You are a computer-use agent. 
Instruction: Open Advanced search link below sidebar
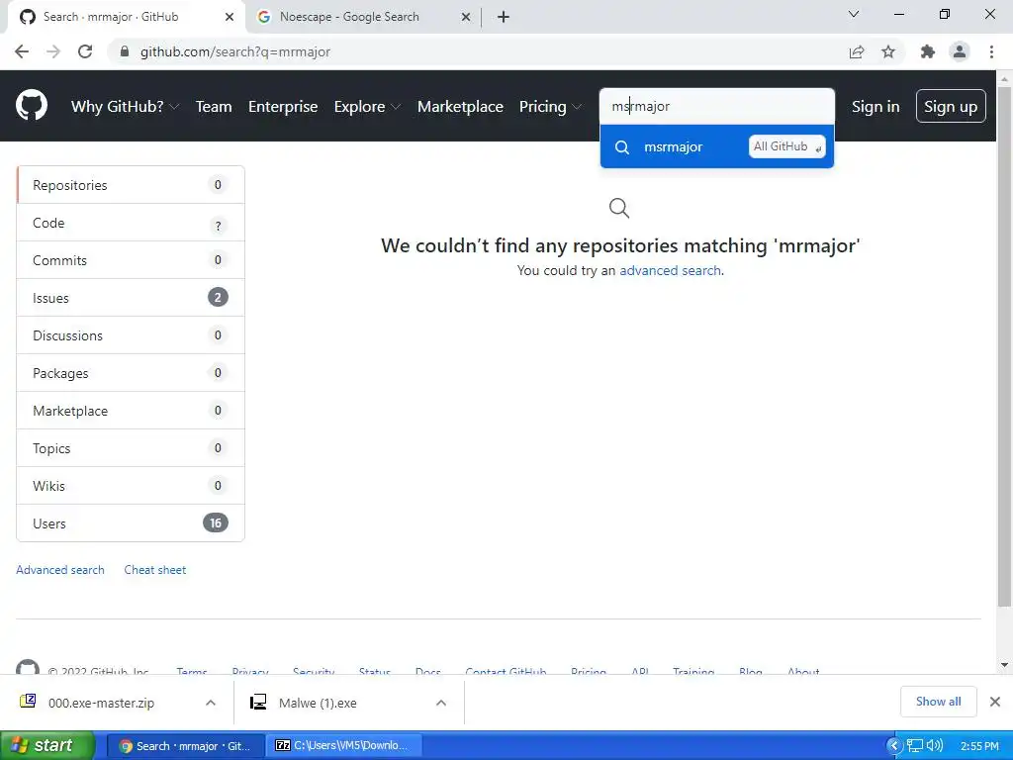point(60,569)
